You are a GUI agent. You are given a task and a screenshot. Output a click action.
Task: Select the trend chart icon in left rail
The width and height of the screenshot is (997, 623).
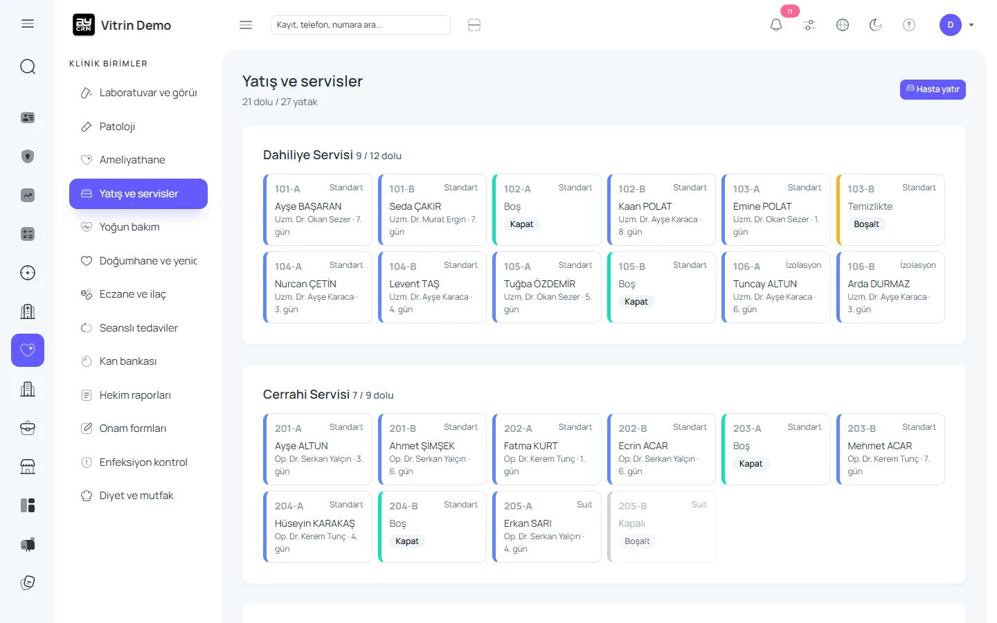28,195
